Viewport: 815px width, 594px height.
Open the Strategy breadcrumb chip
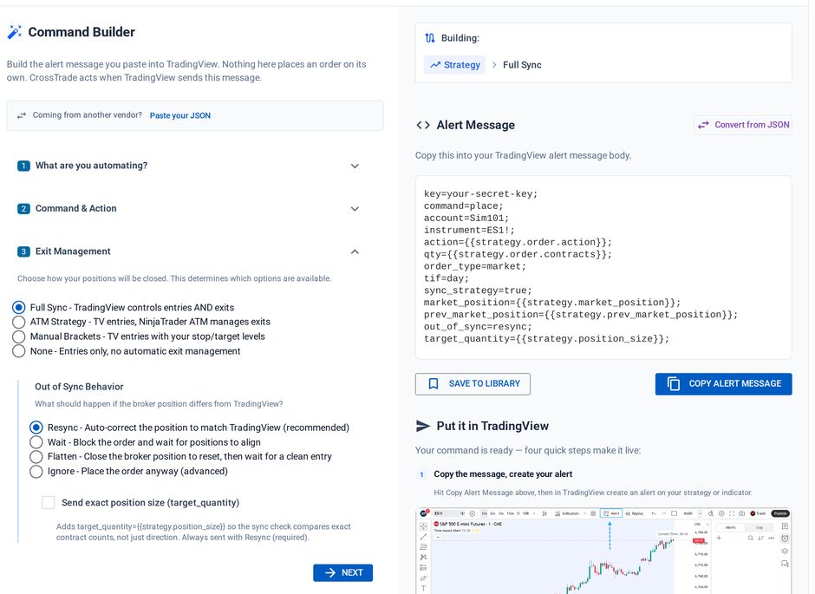point(455,65)
